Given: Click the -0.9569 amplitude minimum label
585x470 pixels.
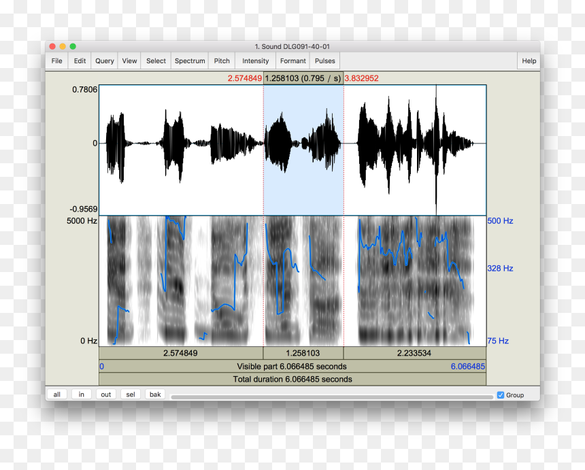Looking at the screenshot, I should (83, 209).
